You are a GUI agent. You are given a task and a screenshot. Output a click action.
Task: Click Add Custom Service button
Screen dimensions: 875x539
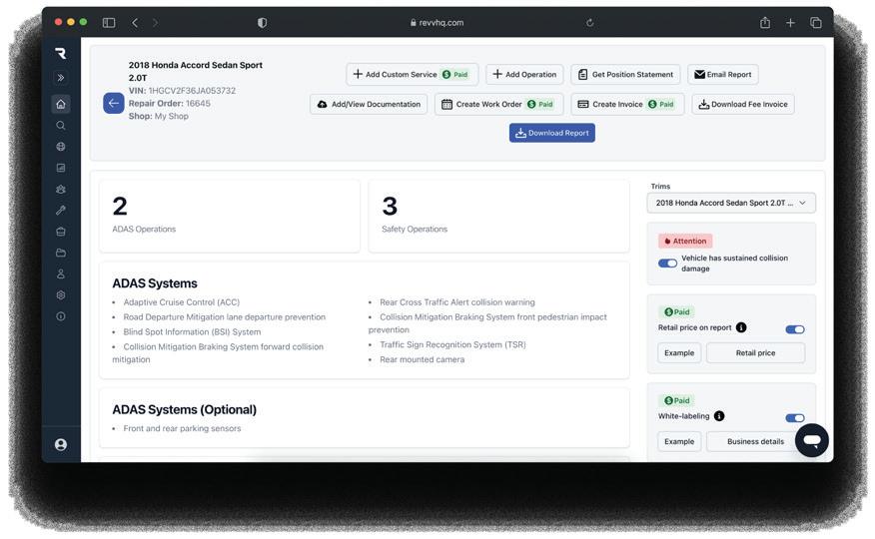click(412, 74)
